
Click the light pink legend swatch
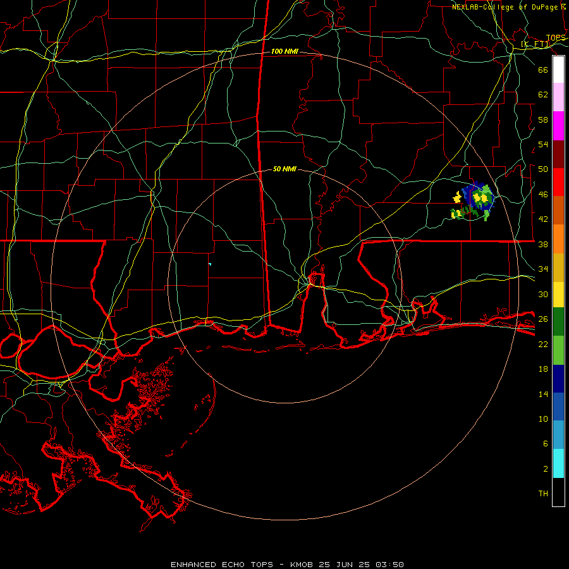pos(558,97)
